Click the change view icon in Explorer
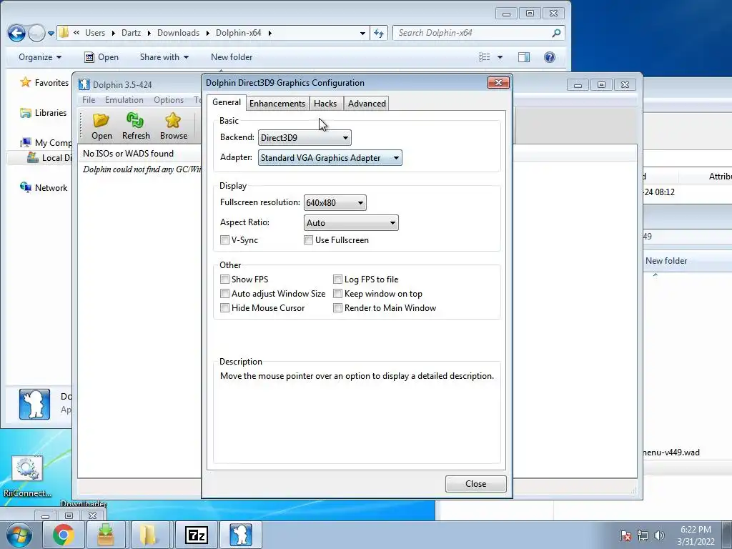732x549 pixels. 485,57
